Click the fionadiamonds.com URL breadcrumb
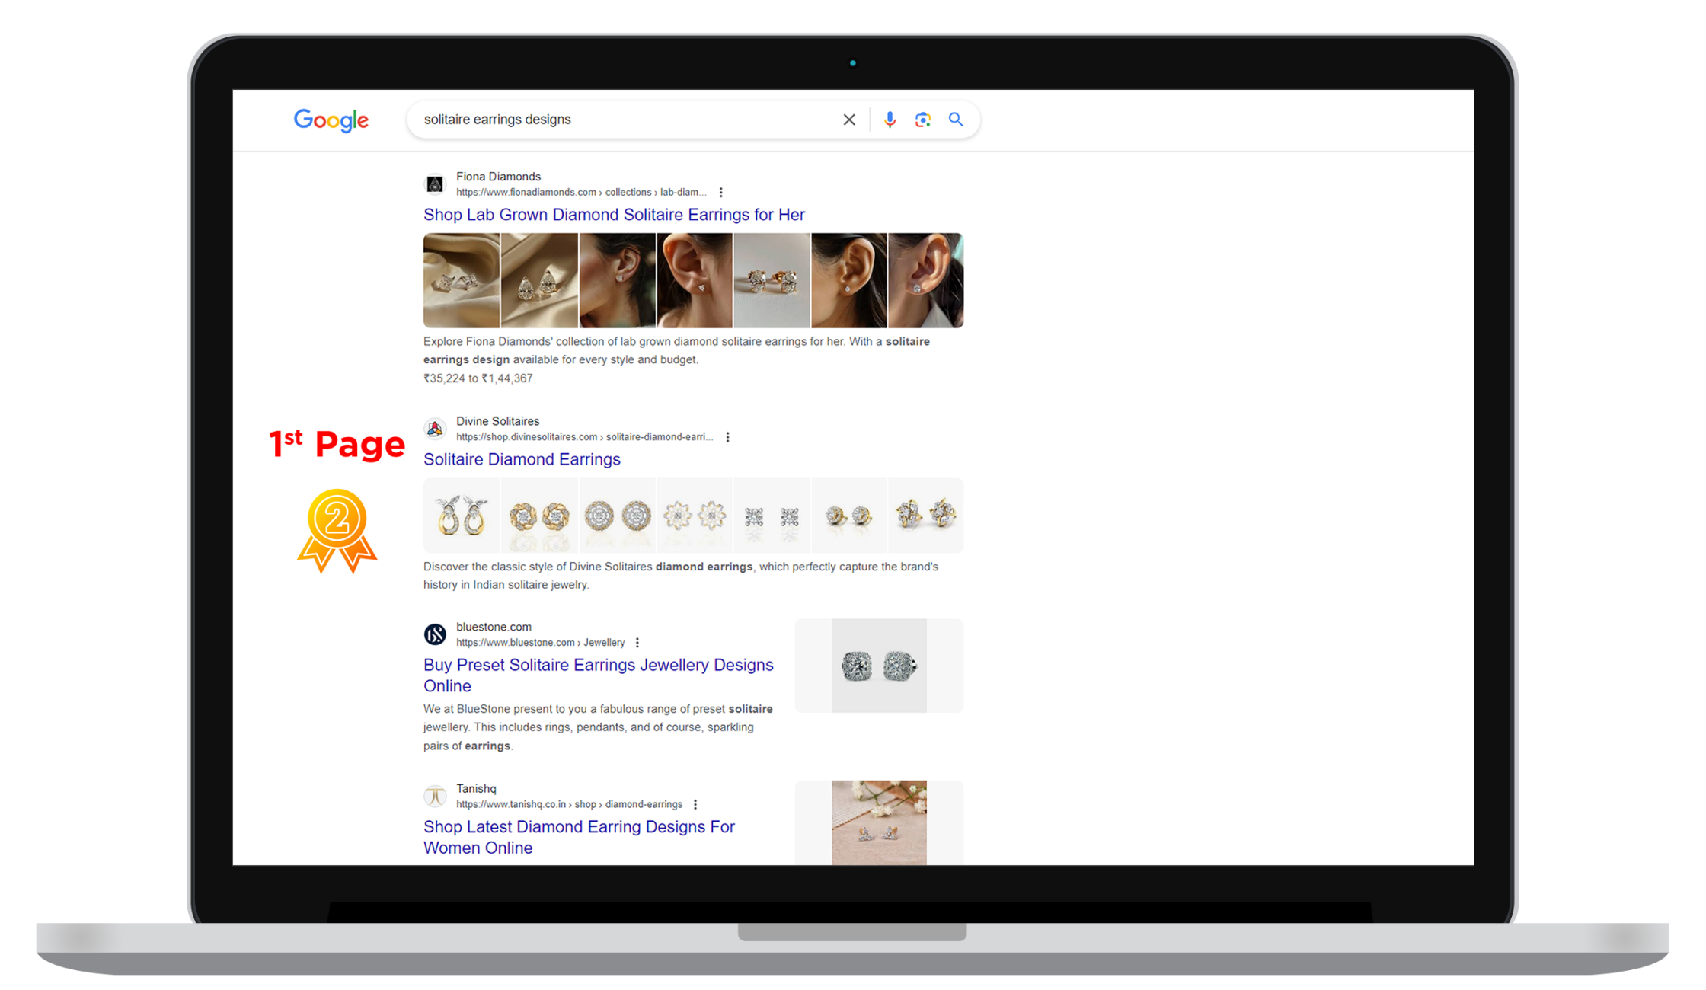Viewport: 1706px width, 990px height. click(581, 193)
